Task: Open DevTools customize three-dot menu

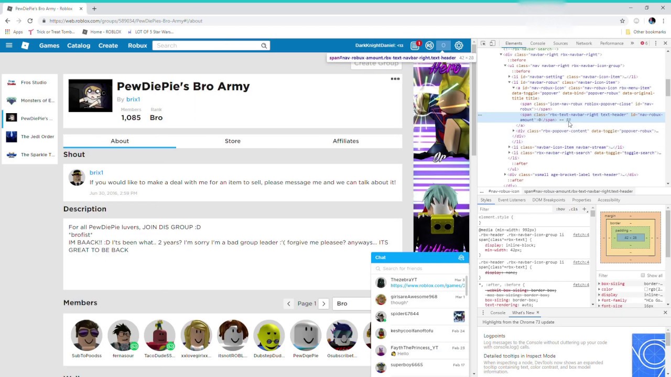Action: [655, 43]
